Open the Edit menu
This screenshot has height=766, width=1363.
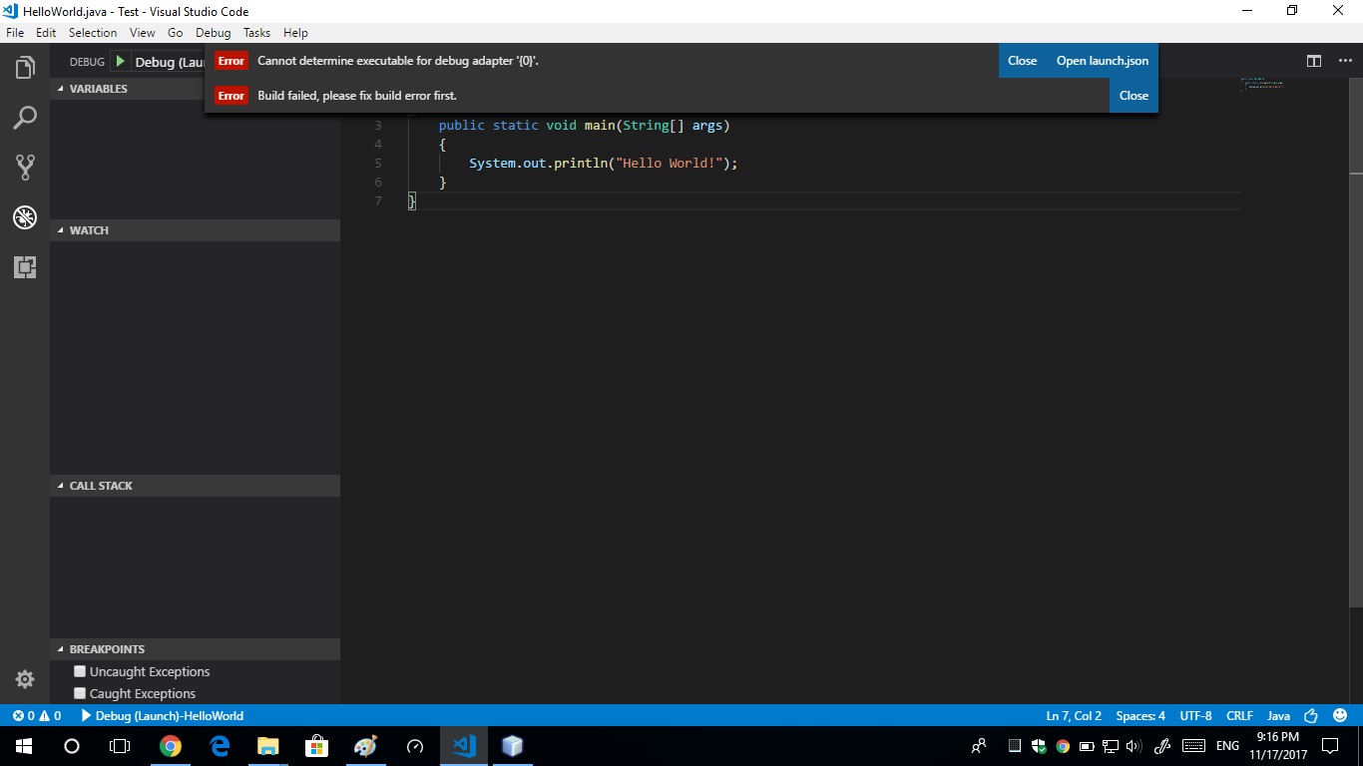point(46,33)
